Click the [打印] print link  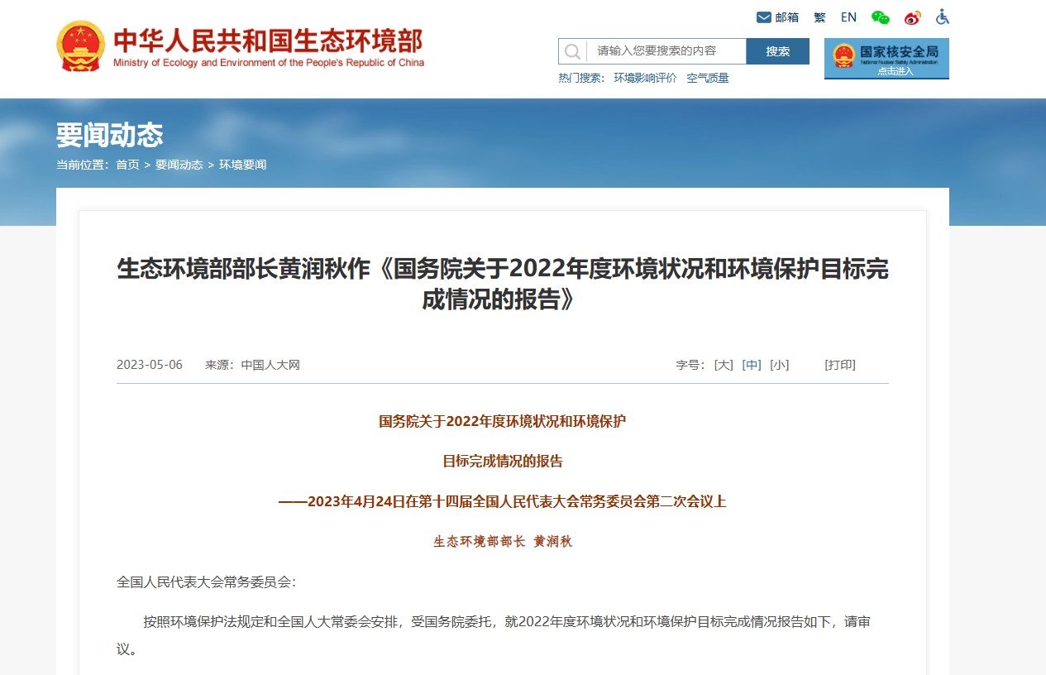point(840,365)
